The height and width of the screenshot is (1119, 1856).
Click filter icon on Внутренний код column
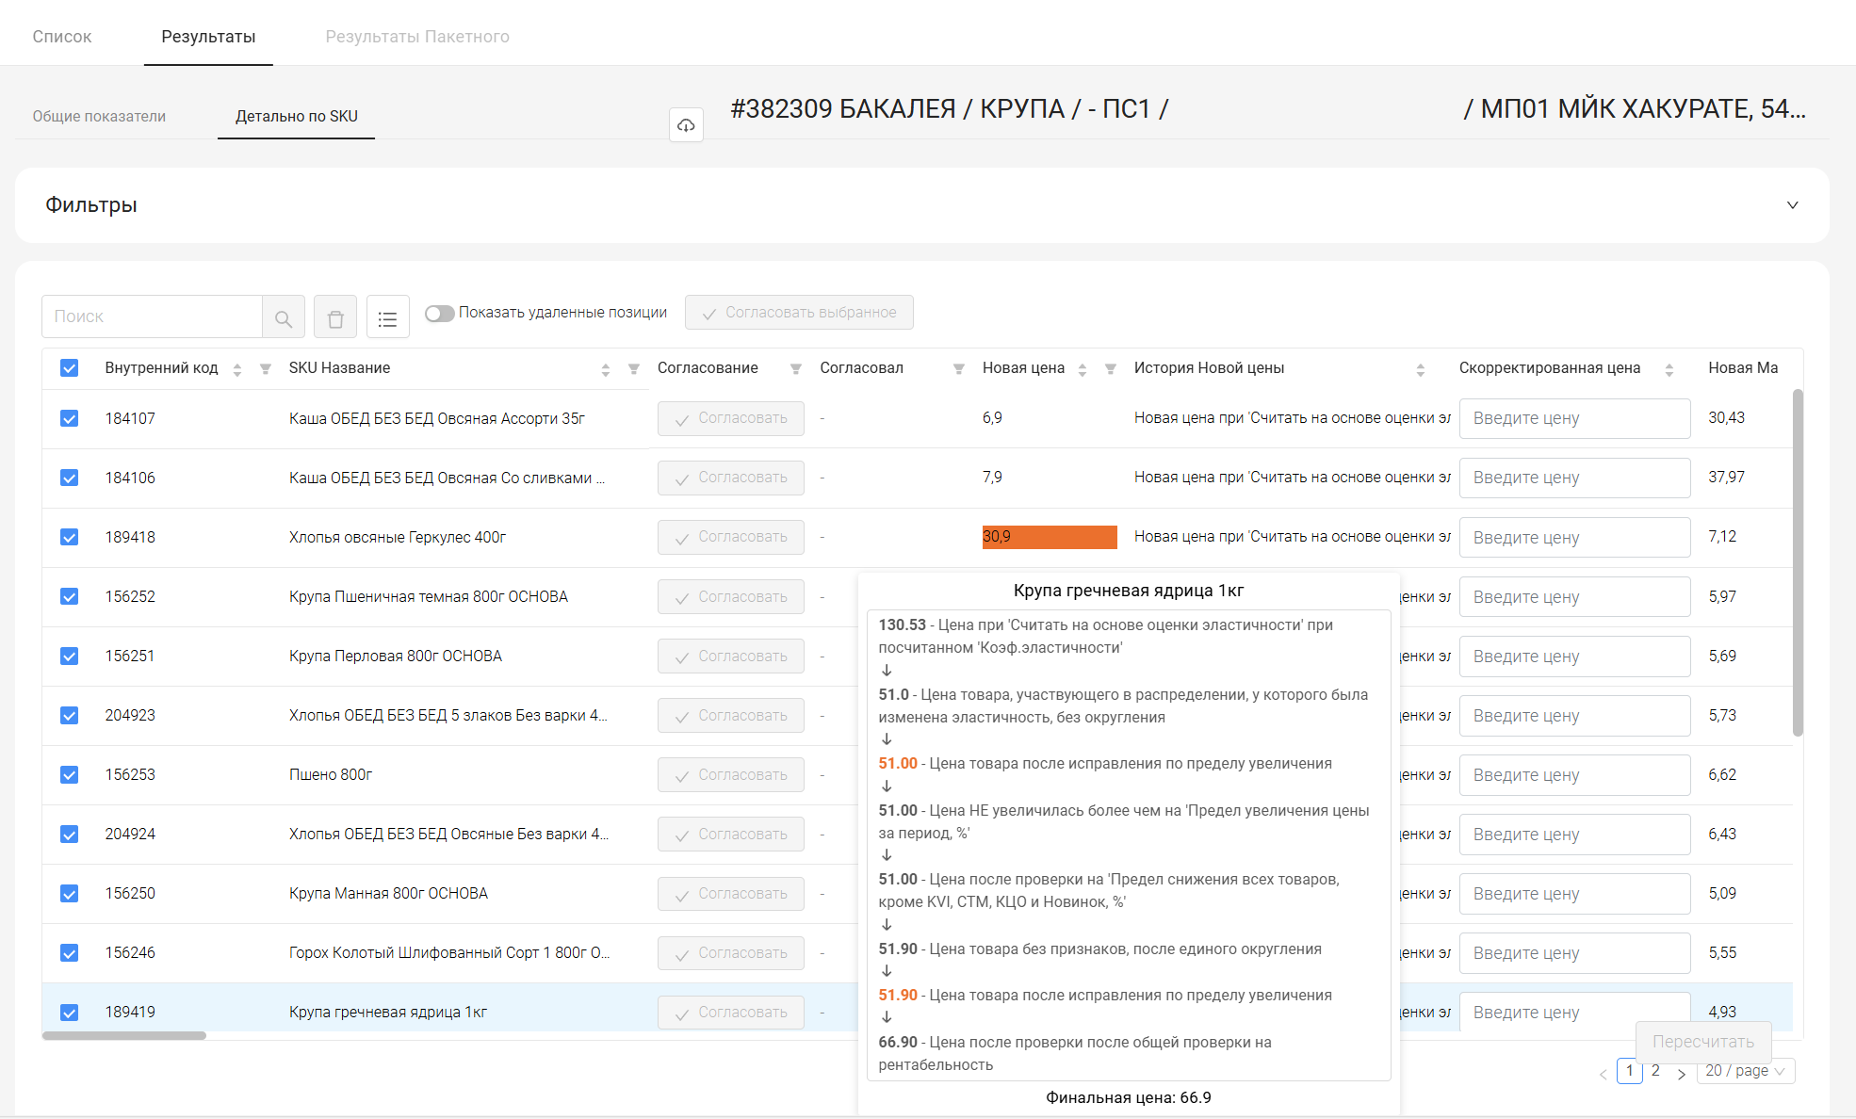coord(266,369)
